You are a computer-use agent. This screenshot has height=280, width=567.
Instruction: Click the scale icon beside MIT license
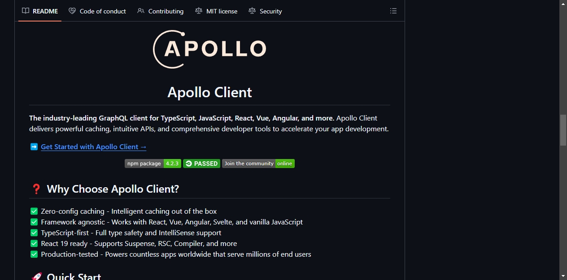point(199,11)
